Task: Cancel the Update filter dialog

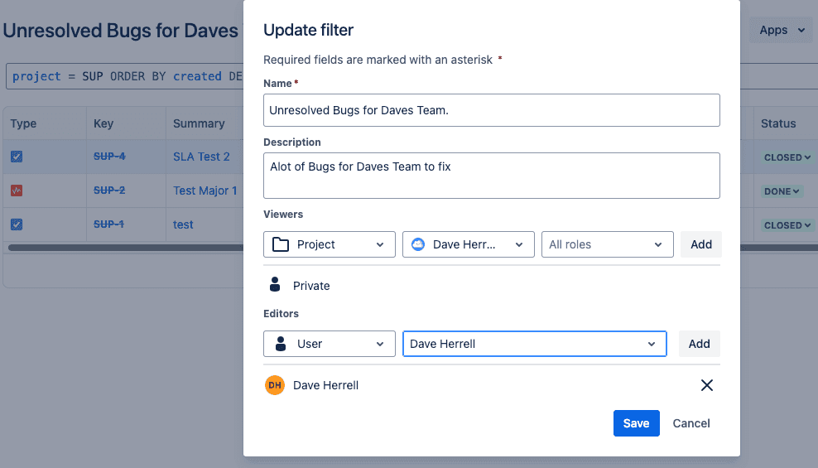Action: click(691, 423)
